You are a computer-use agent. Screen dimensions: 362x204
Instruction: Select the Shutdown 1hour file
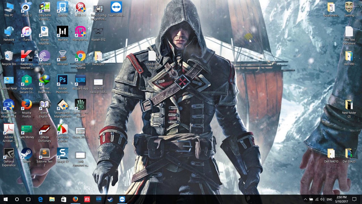pyautogui.click(x=152, y=60)
